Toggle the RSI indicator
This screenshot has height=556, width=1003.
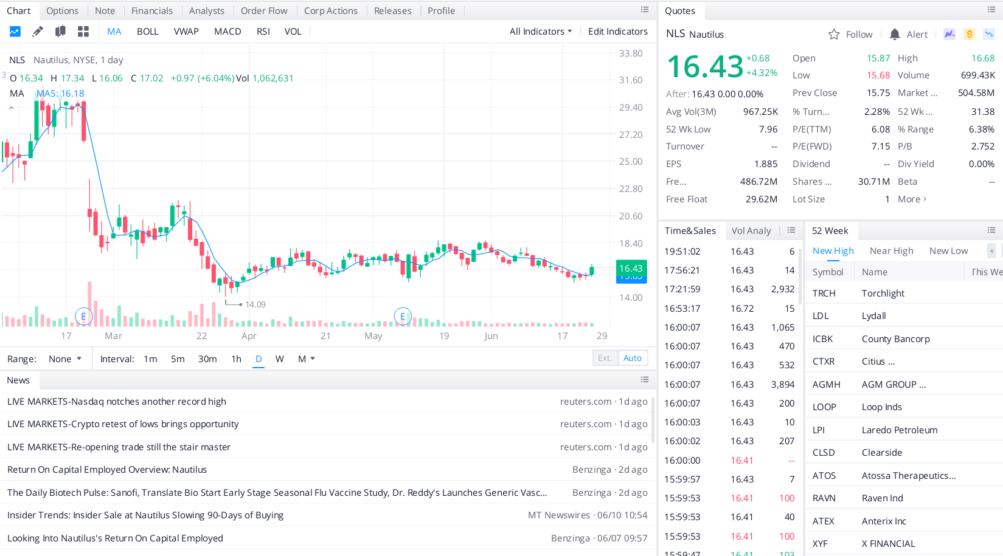(x=263, y=32)
